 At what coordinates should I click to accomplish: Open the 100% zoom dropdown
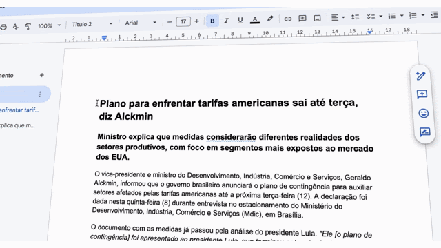point(49,26)
